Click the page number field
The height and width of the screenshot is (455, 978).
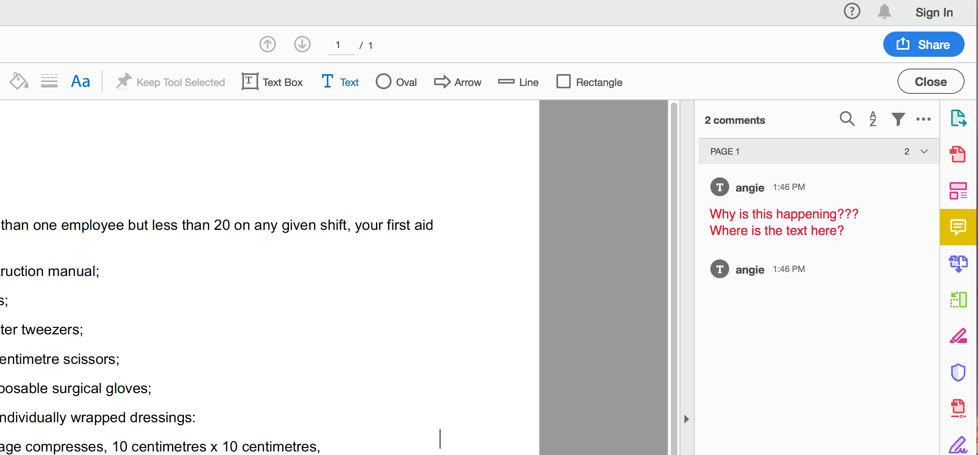[340, 45]
